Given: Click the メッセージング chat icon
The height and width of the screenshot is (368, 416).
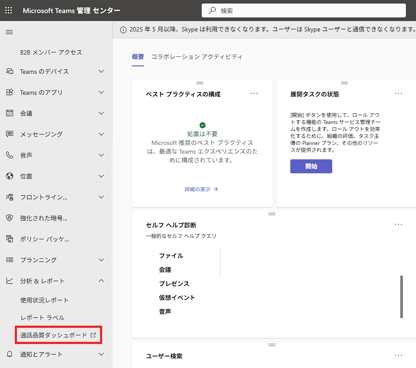Looking at the screenshot, I should click(x=10, y=134).
